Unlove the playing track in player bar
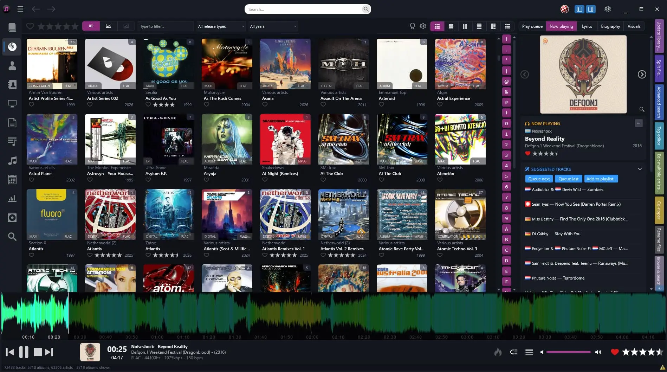 (x=615, y=352)
